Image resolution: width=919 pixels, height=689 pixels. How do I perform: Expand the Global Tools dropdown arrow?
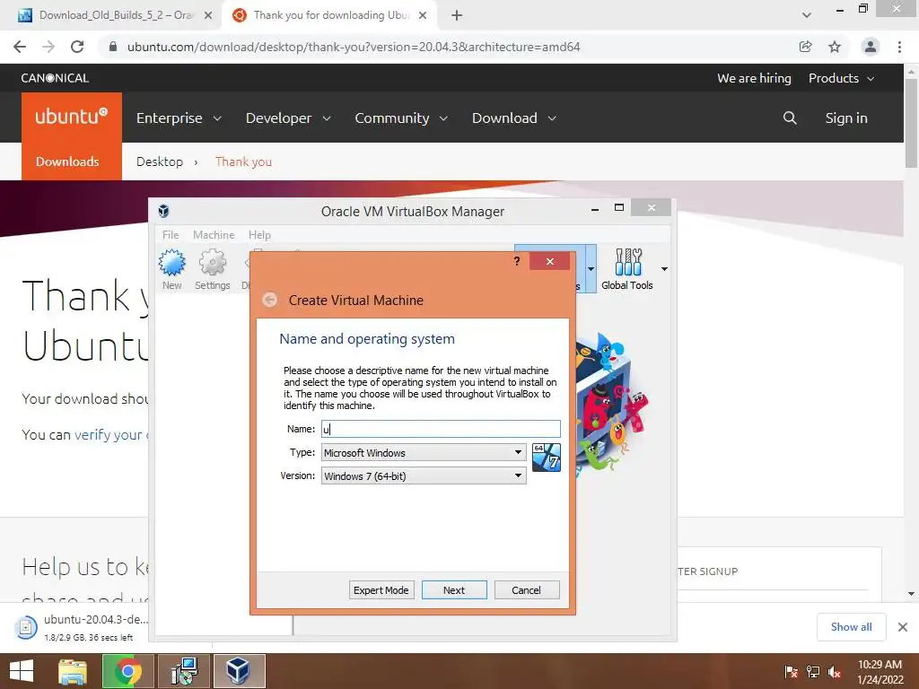coord(664,269)
